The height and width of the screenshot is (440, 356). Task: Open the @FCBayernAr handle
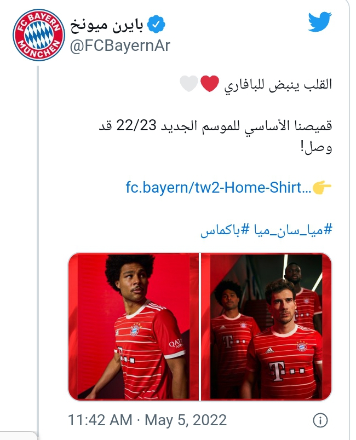pos(120,45)
